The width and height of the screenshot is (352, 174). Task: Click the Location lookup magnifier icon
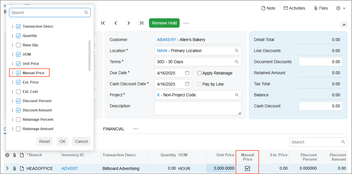(x=237, y=51)
